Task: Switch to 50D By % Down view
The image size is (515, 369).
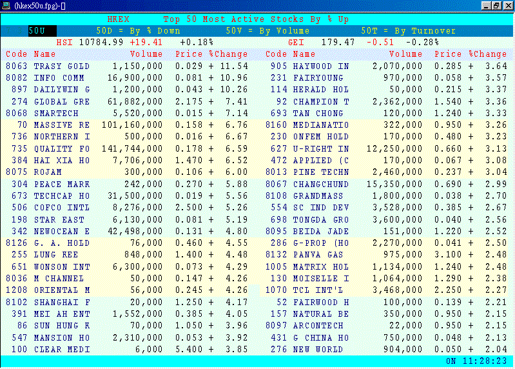Action: 139,31
